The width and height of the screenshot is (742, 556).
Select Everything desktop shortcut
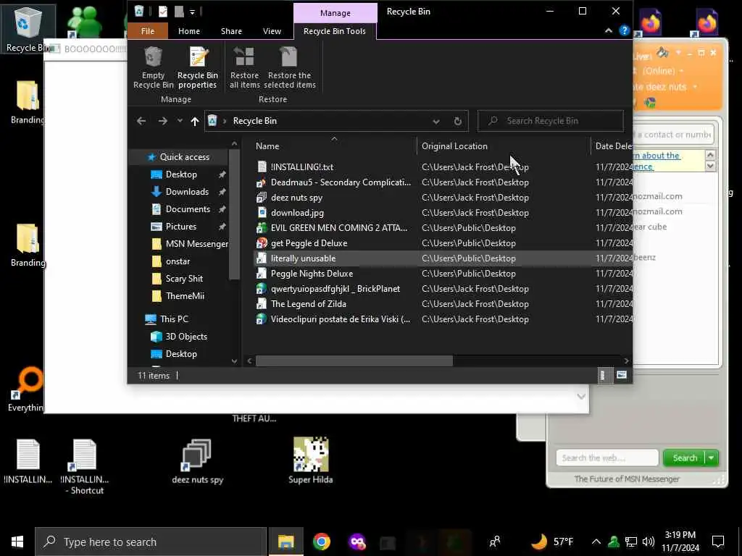tap(26, 389)
